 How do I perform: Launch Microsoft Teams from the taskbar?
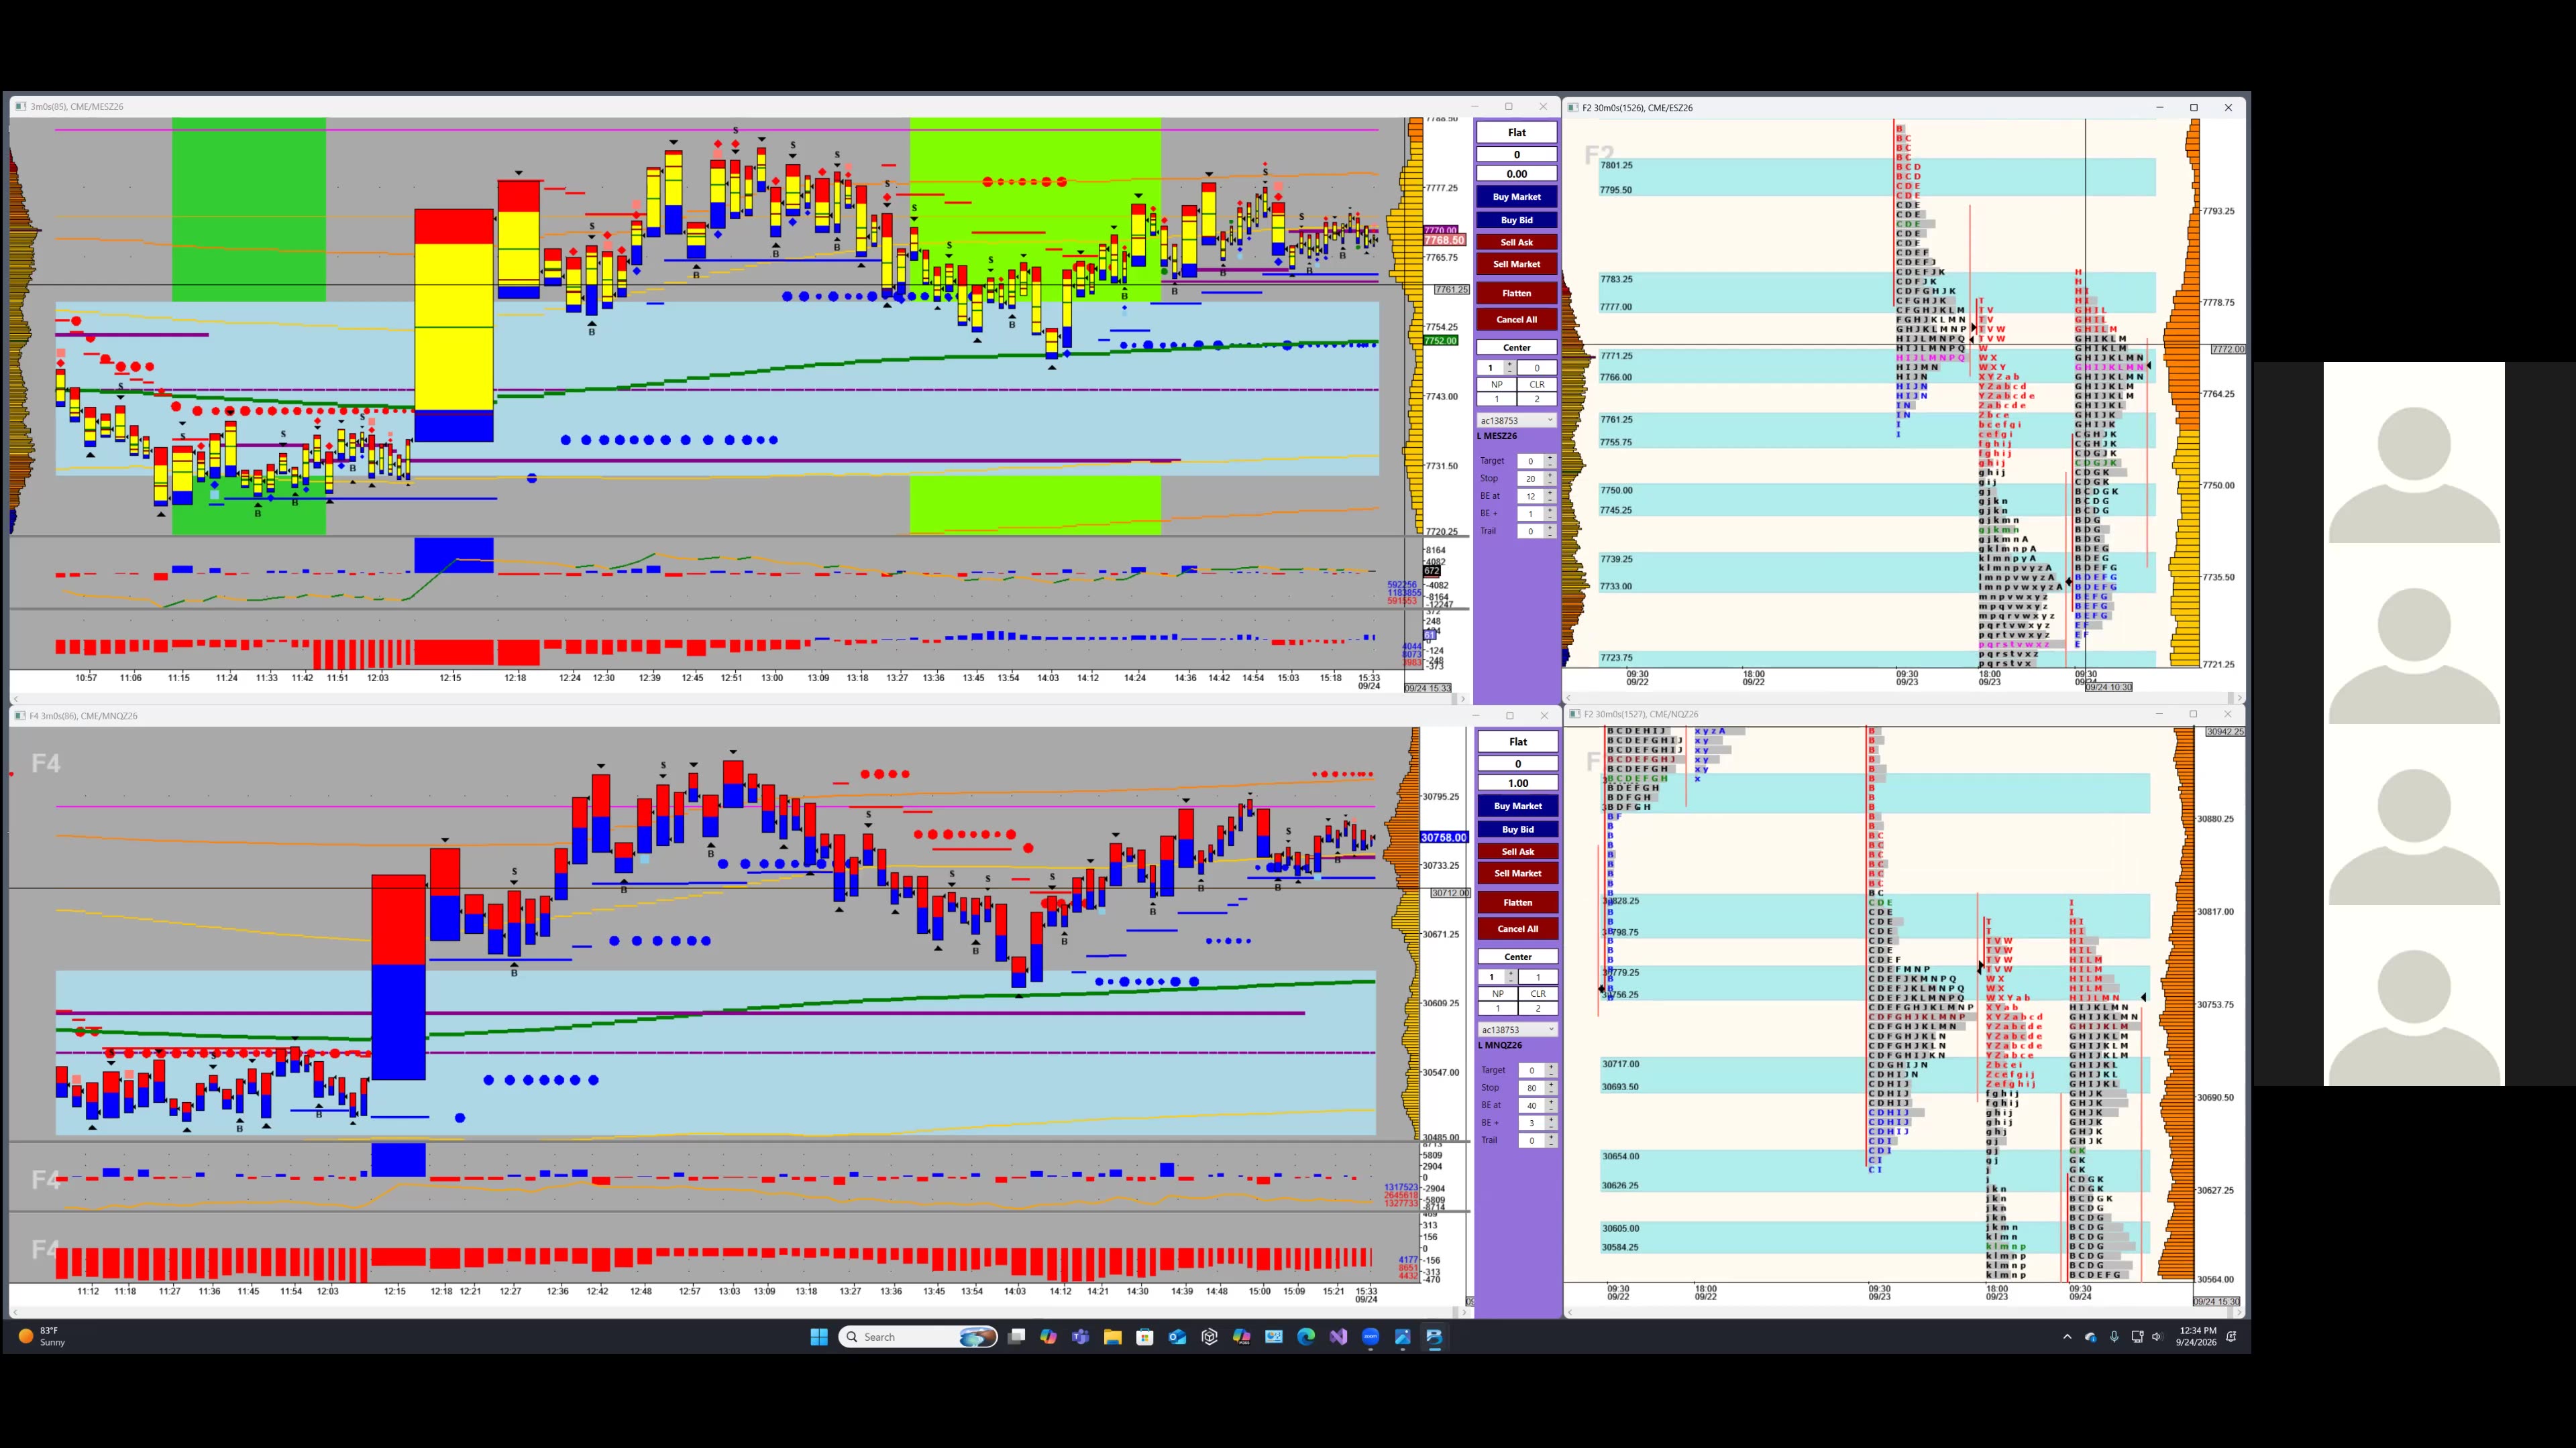tap(1080, 1337)
